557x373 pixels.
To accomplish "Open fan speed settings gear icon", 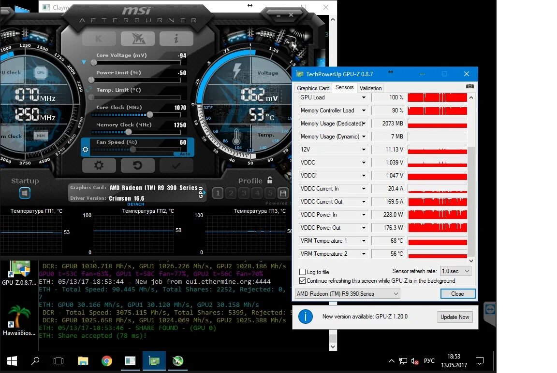I will pos(85,149).
